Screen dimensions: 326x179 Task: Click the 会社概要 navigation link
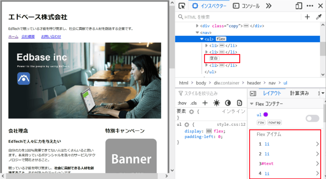(28, 37)
